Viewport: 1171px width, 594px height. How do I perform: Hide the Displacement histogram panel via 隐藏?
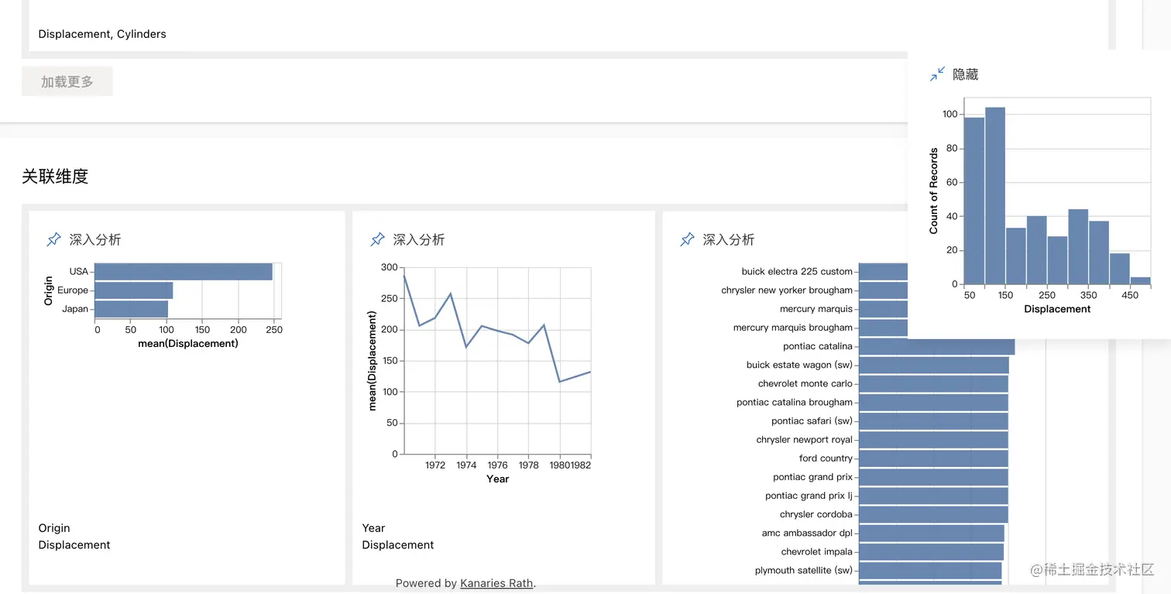(x=964, y=74)
